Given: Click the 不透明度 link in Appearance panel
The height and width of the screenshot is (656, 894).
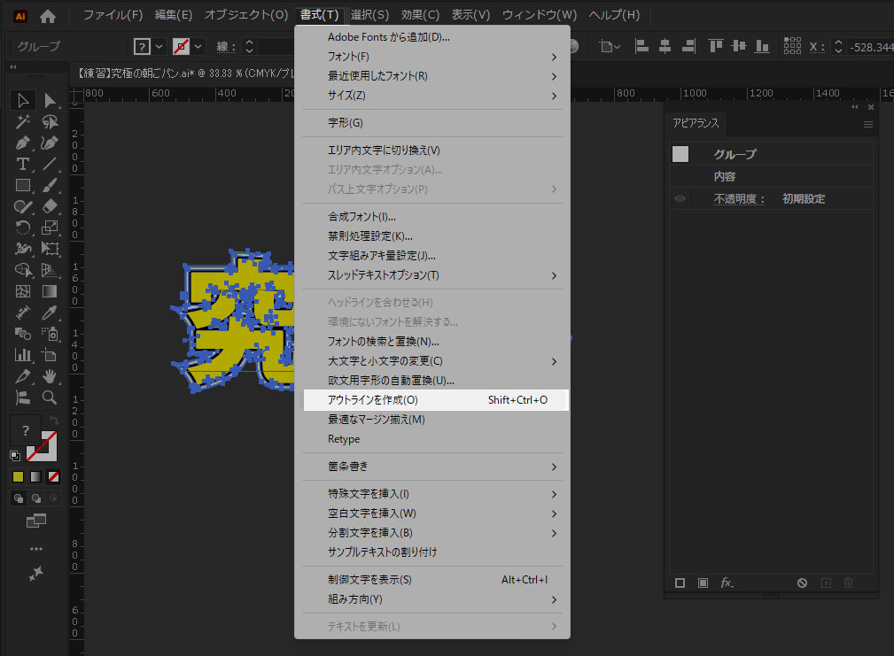Looking at the screenshot, I should 739,199.
